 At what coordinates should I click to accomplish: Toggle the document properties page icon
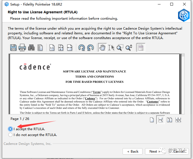pyautogui.click(x=141, y=47)
